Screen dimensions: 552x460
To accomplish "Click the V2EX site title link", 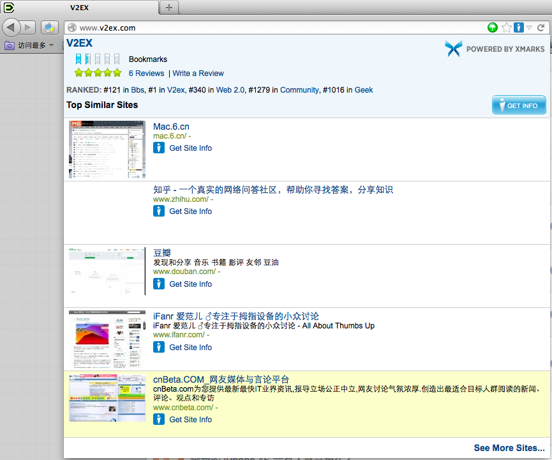I will 80,43.
